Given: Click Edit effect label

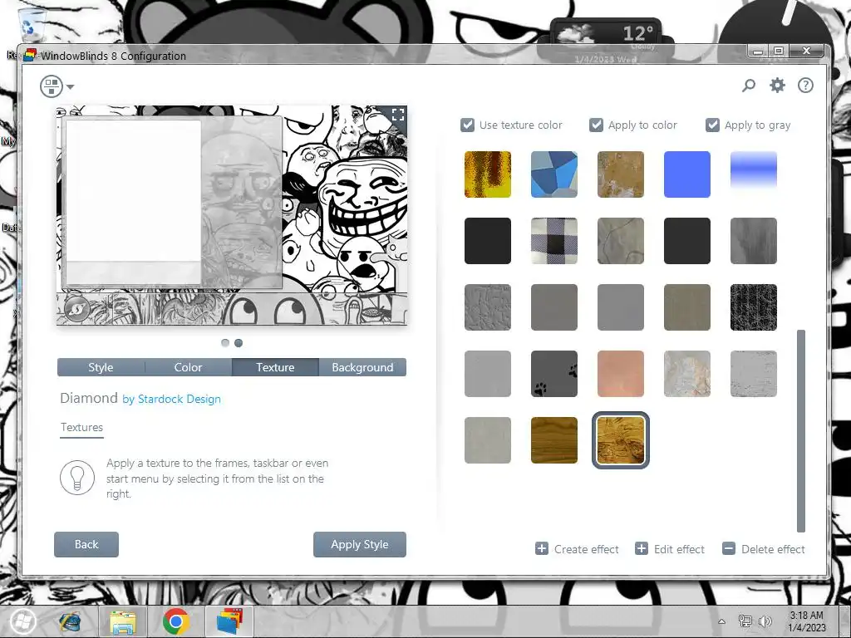Looking at the screenshot, I should (679, 549).
